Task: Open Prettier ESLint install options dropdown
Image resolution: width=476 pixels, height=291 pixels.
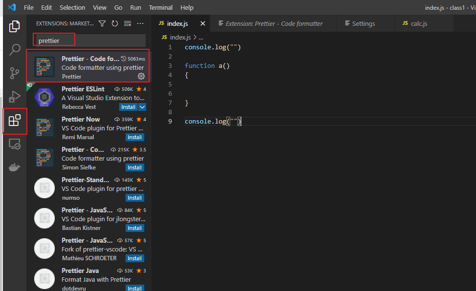Action: (x=142, y=107)
